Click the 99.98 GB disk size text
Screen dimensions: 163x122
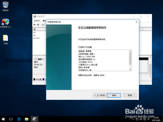38,65
